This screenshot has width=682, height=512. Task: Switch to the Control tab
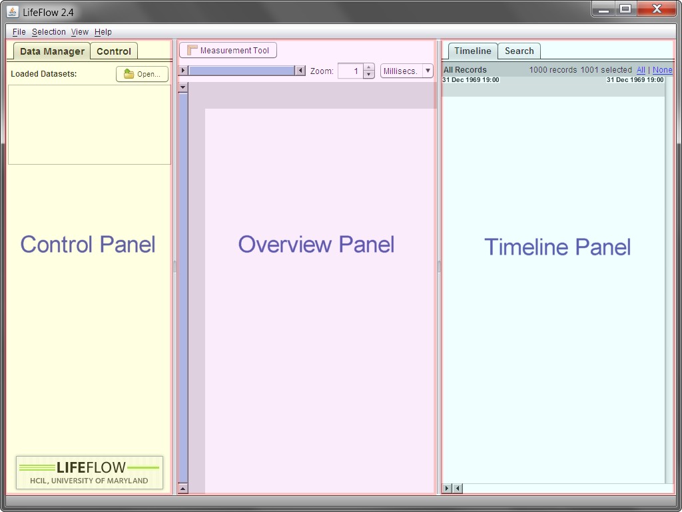tap(114, 51)
